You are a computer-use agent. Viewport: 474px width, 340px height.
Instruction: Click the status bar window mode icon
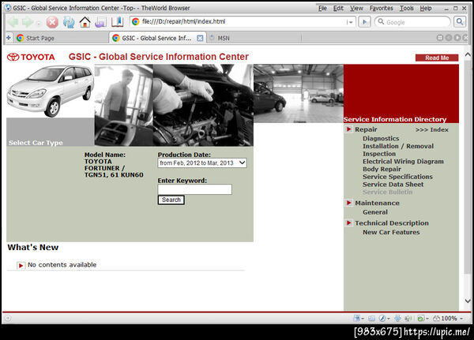[371, 318]
